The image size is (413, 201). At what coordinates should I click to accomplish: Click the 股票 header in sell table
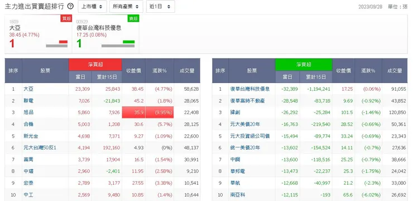(x=252, y=71)
